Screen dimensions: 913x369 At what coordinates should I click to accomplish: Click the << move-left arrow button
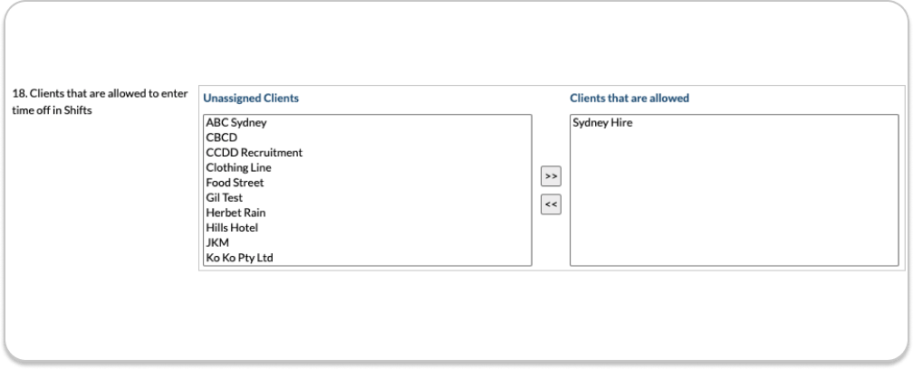point(551,205)
